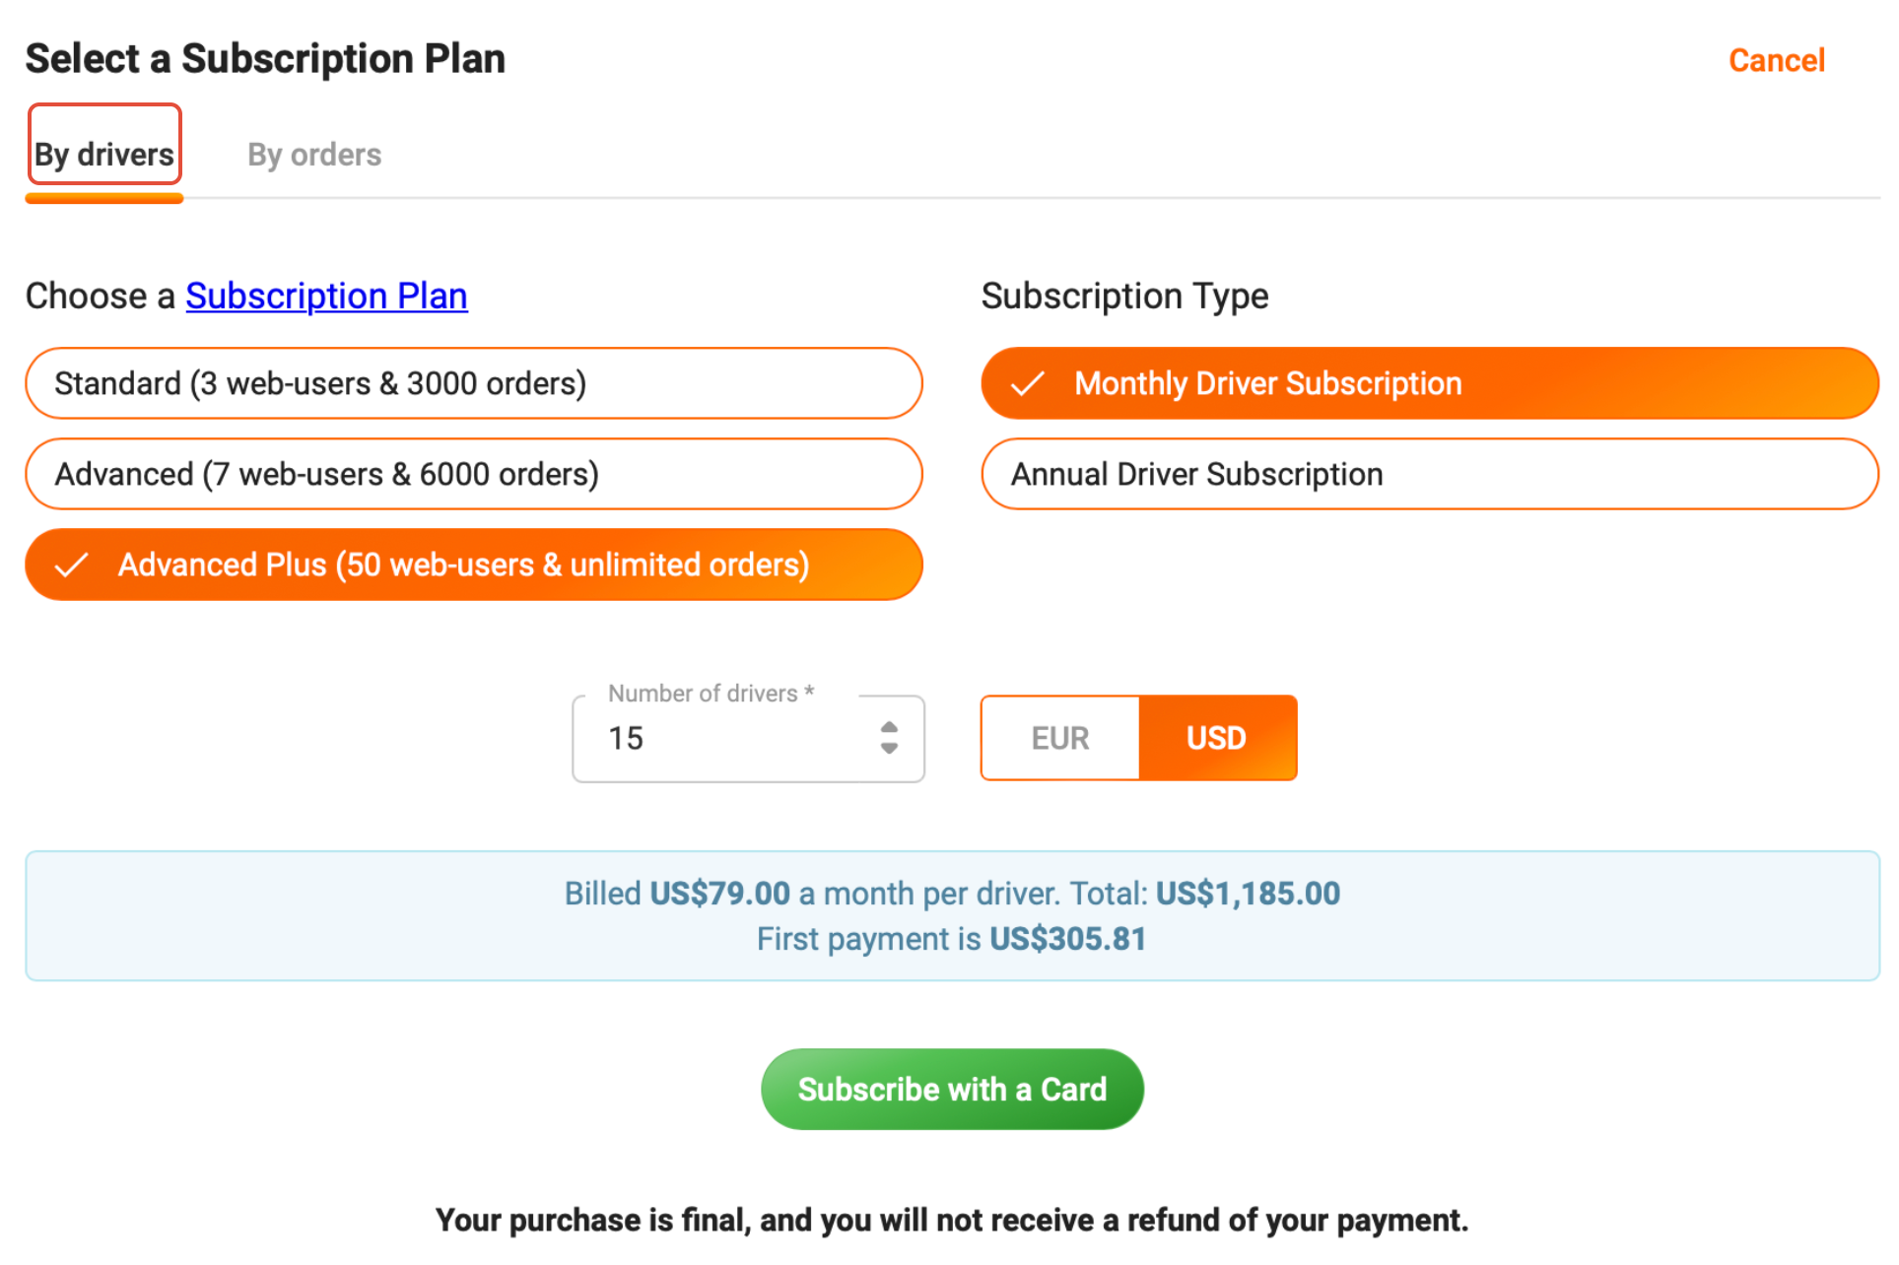Select Advanced Plus unlimited orders plan
Image resolution: width=1899 pixels, height=1265 pixels.
click(473, 566)
